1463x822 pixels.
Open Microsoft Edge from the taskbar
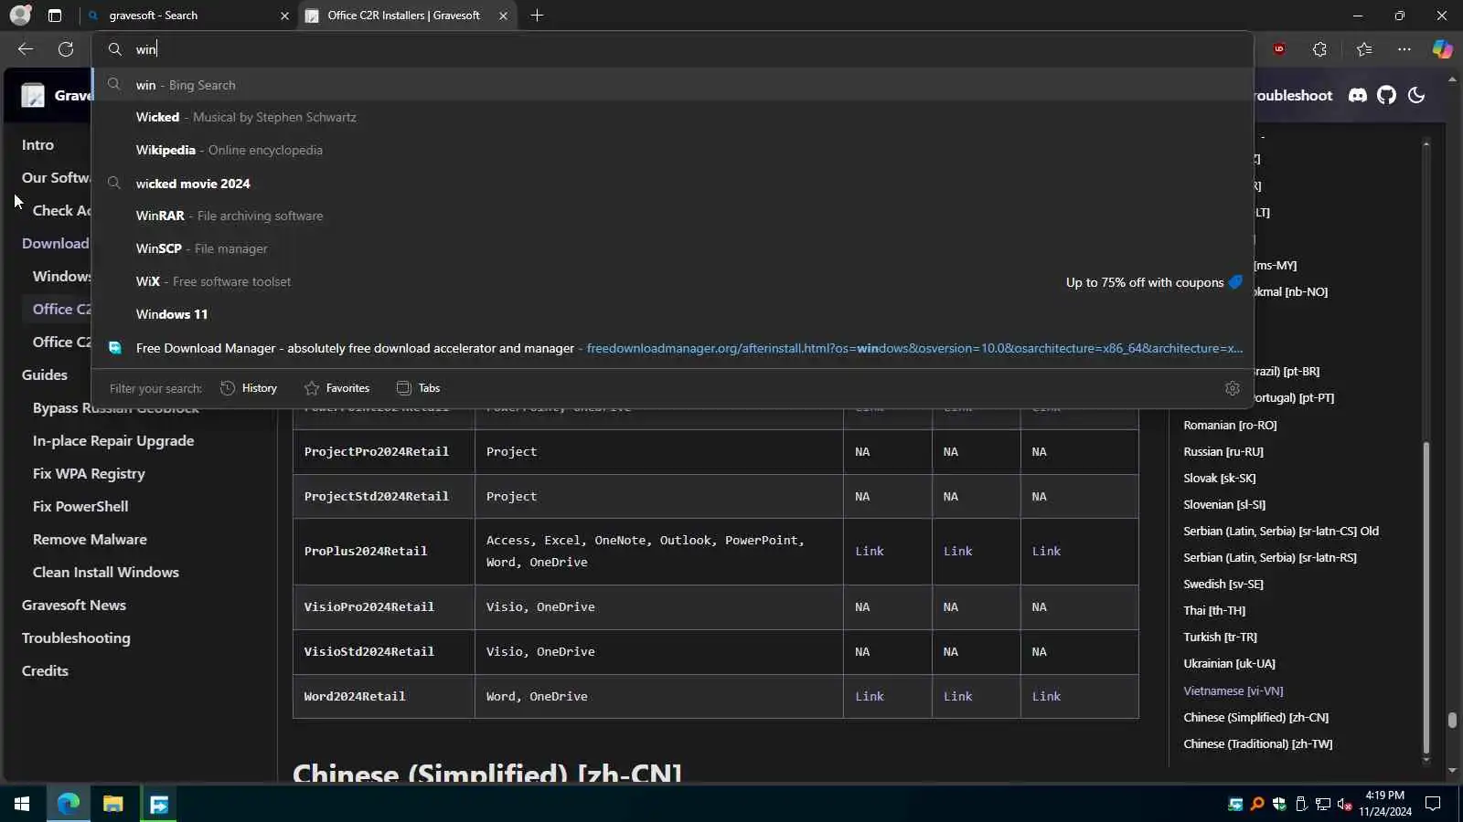tap(69, 804)
